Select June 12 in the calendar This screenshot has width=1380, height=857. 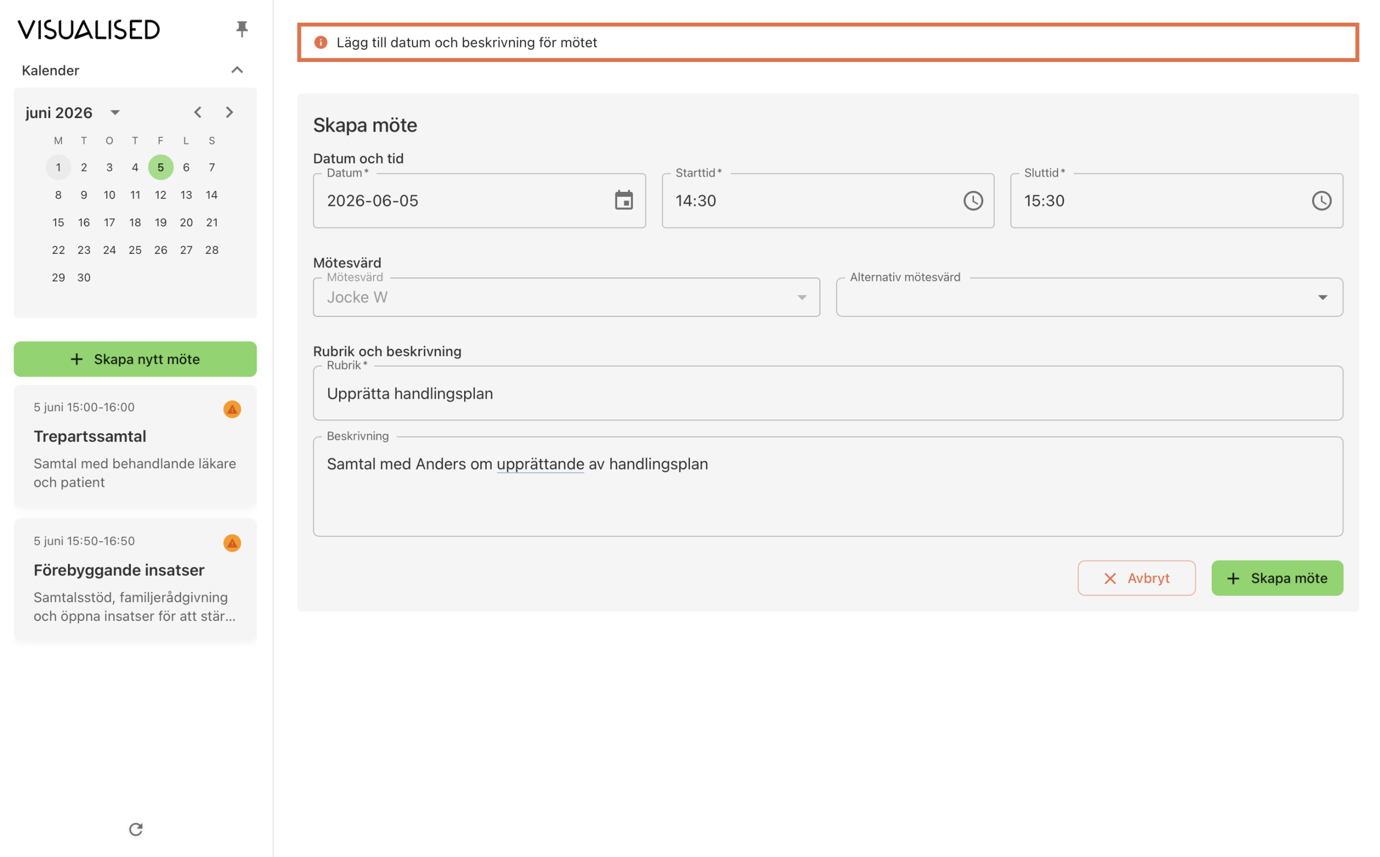tap(161, 195)
